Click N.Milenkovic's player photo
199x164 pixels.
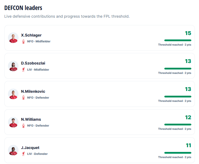click(x=13, y=94)
